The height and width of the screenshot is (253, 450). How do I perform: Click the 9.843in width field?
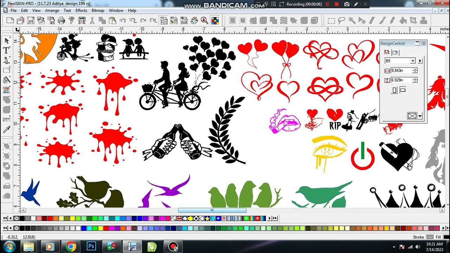(401, 70)
